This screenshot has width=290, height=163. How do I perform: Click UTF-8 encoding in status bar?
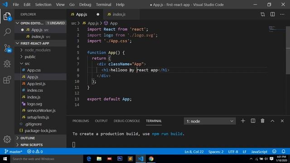click(233, 152)
